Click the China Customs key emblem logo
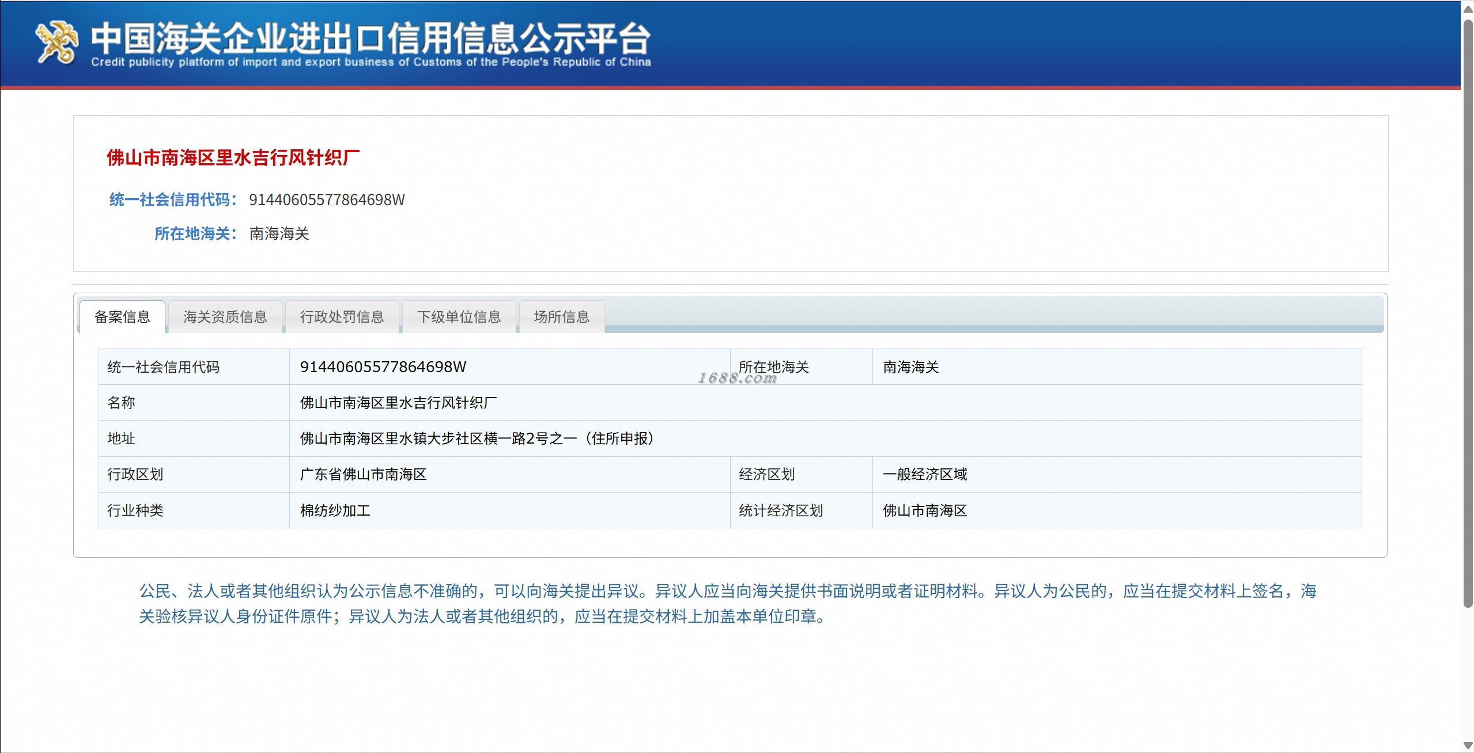Image resolution: width=1474 pixels, height=753 pixels. coord(56,42)
